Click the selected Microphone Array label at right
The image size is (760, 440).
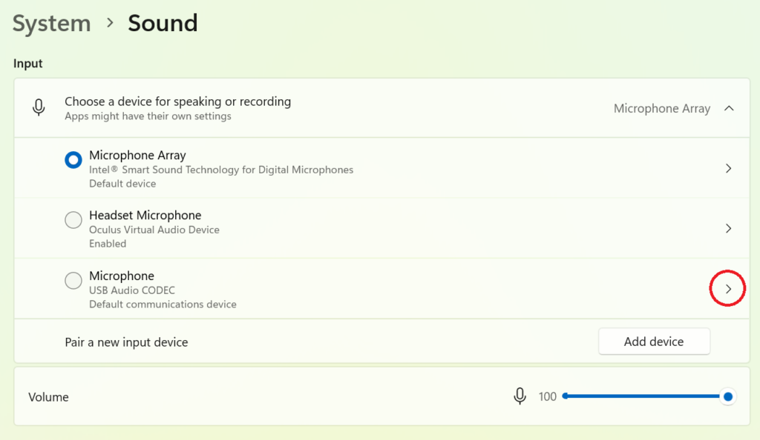pos(661,108)
